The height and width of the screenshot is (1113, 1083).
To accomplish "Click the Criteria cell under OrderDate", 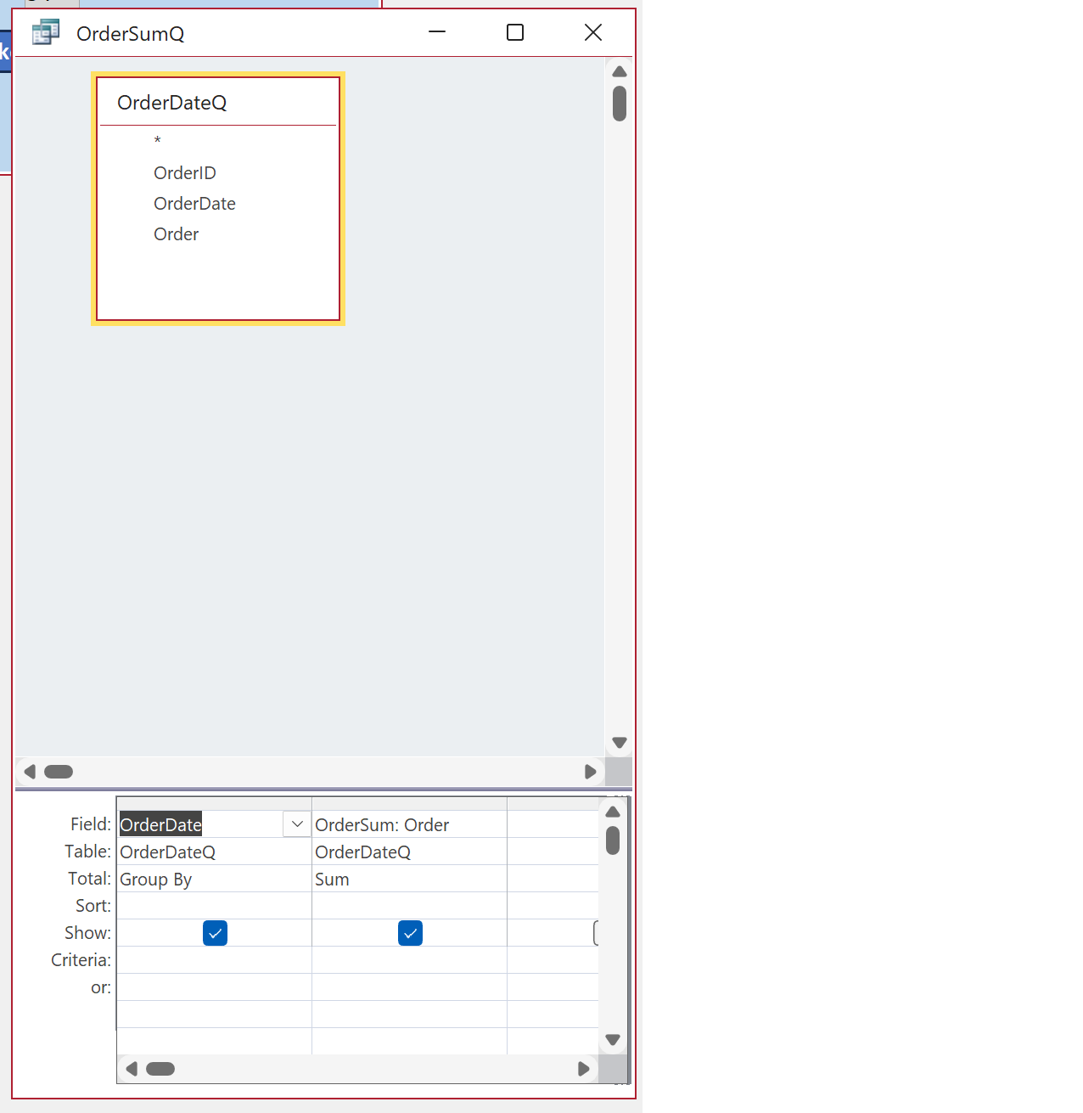I will point(214,959).
